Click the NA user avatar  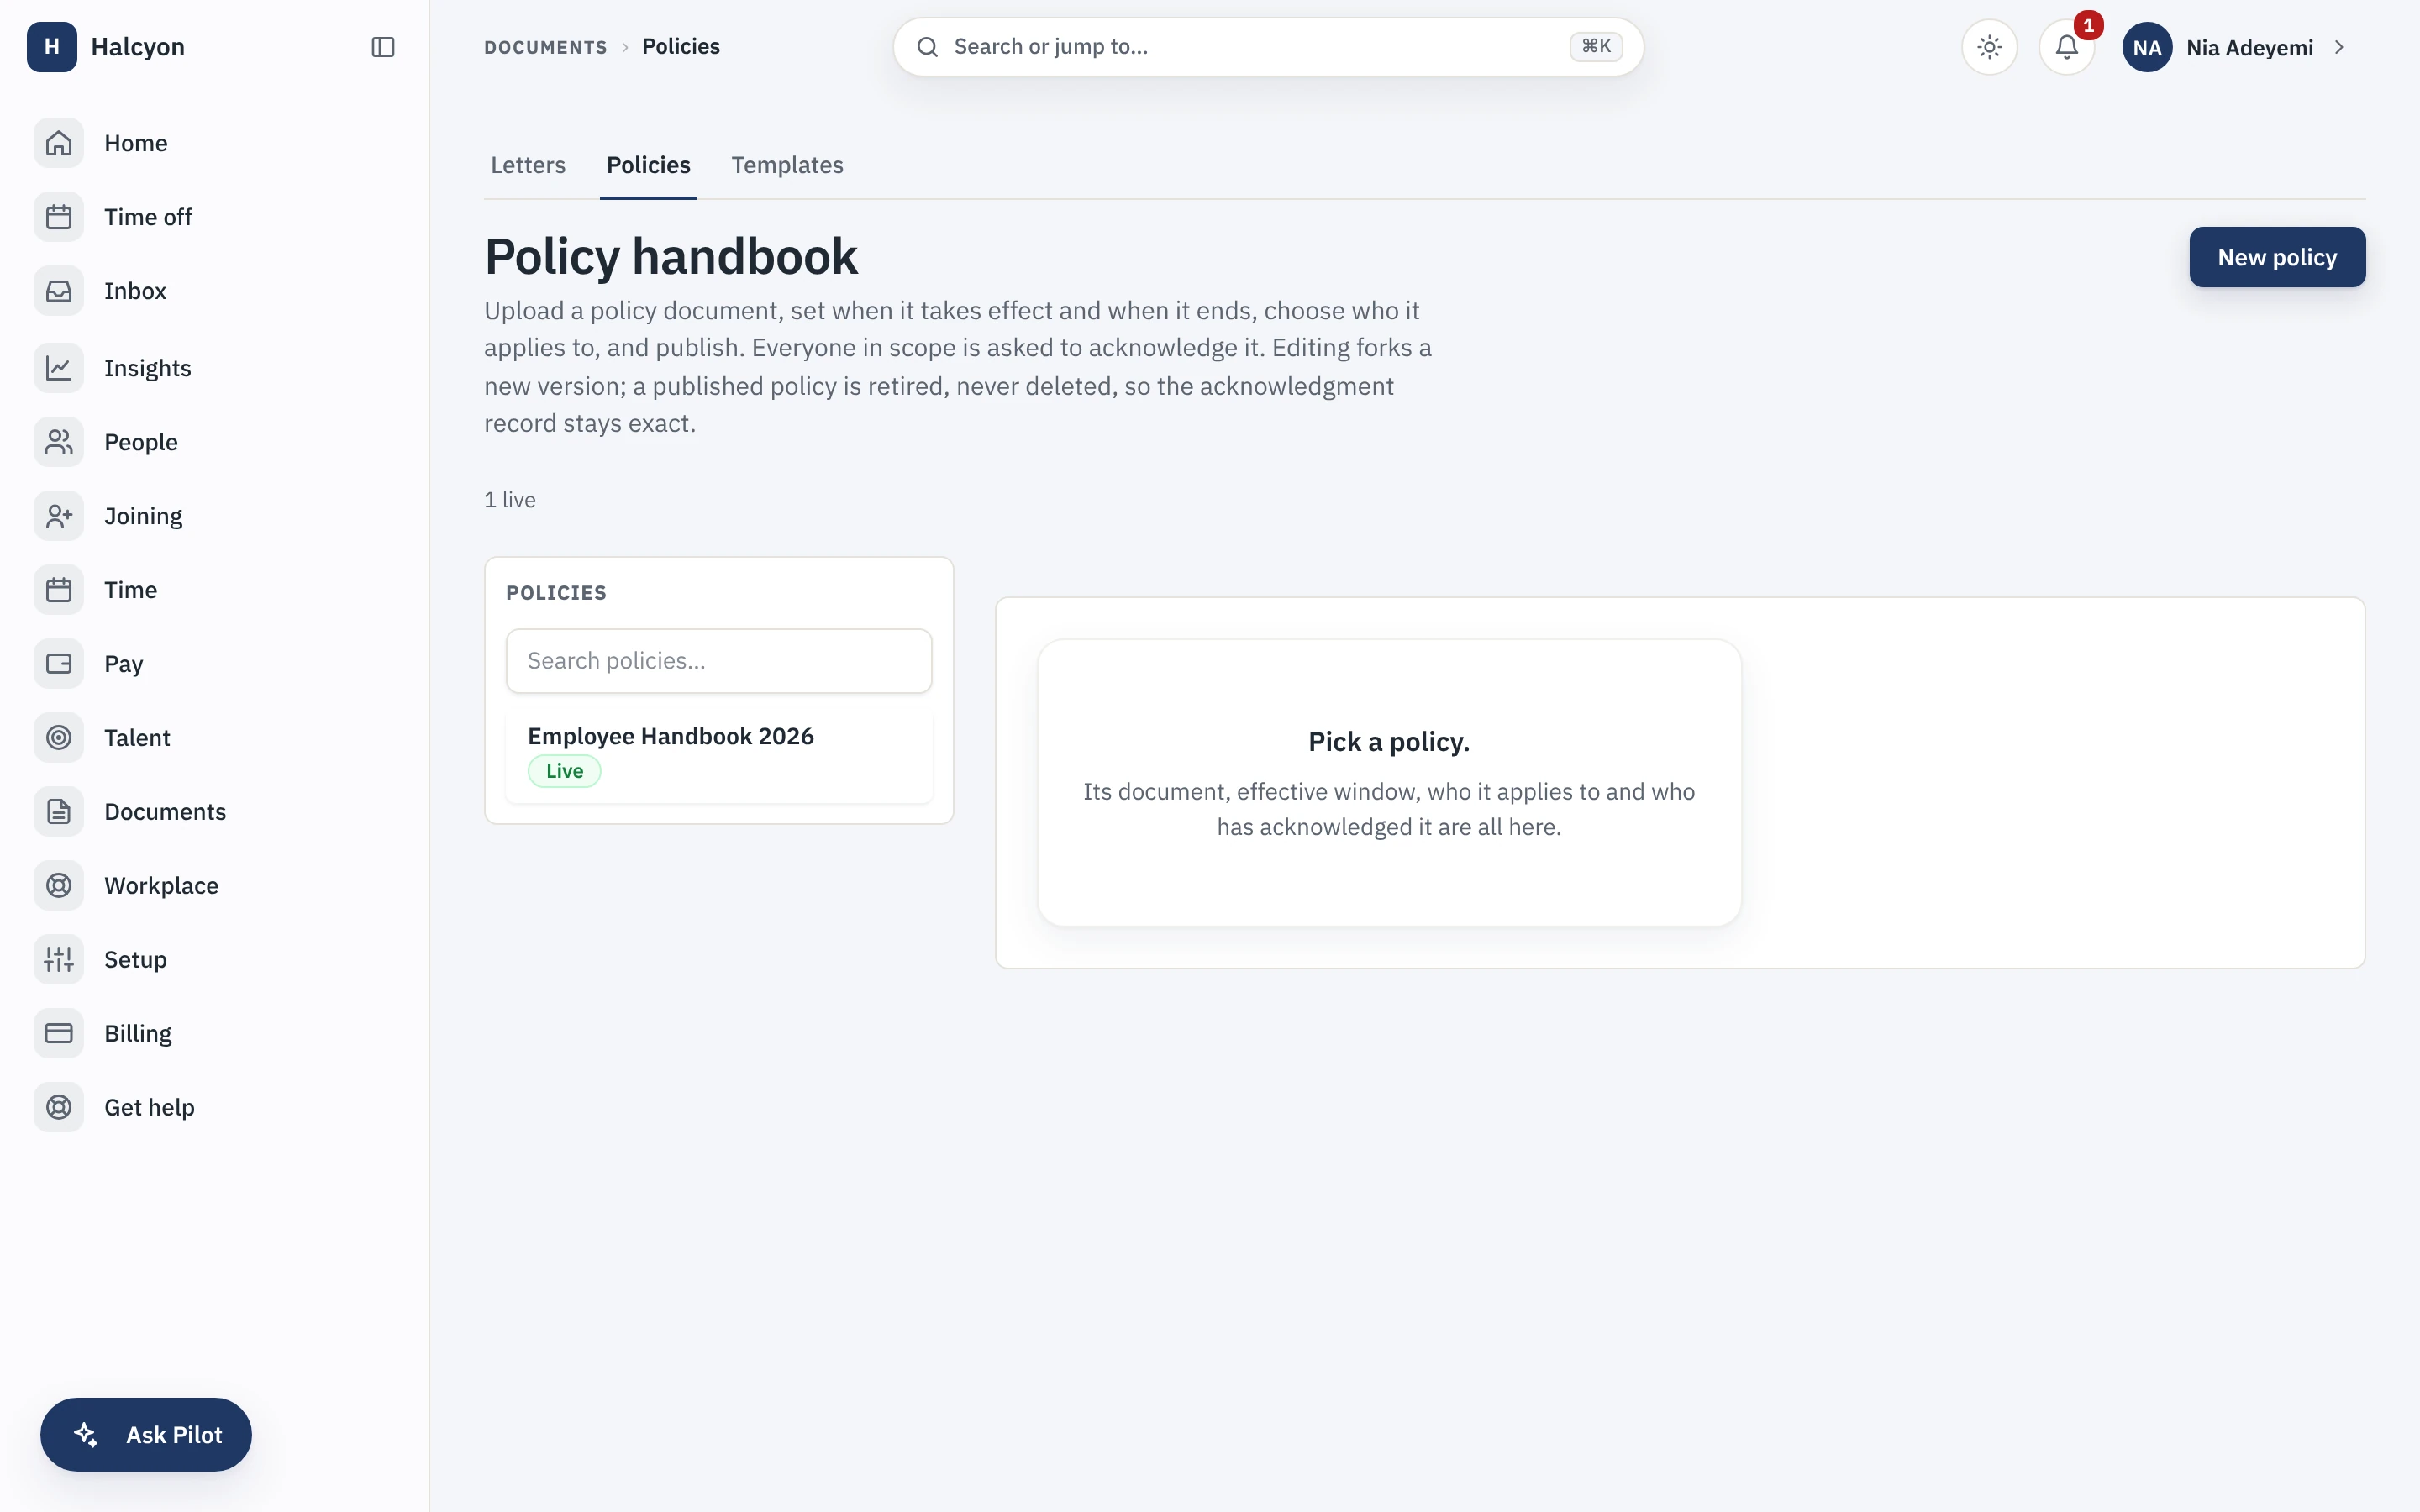2147,47
